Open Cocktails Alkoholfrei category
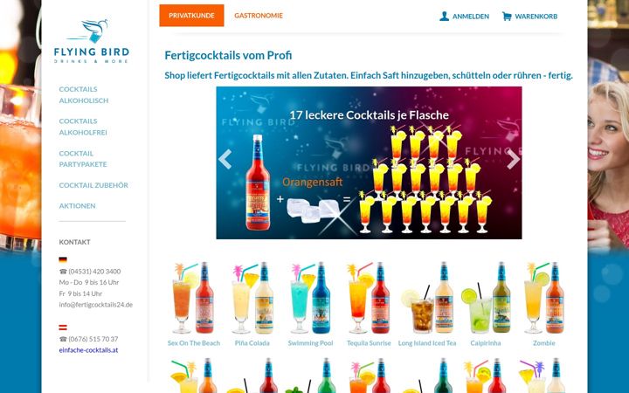 pyautogui.click(x=83, y=127)
